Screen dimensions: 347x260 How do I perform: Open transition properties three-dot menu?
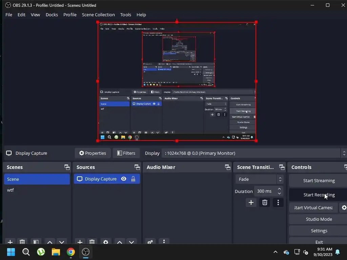pyautogui.click(x=278, y=202)
